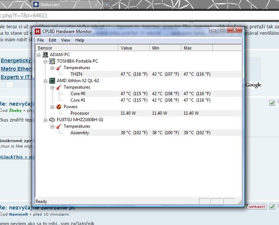The width and height of the screenshot is (279, 225).
Task: Click the browser address bar
Action: [x=140, y=16]
